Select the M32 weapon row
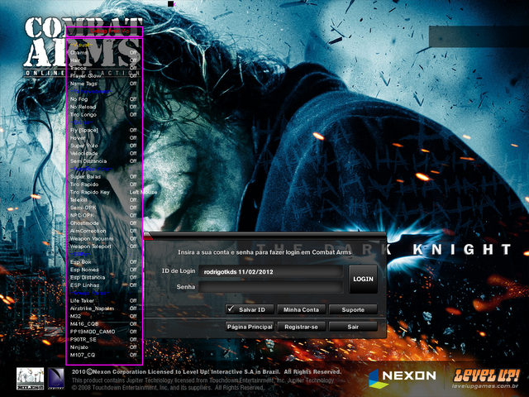 click(x=104, y=316)
